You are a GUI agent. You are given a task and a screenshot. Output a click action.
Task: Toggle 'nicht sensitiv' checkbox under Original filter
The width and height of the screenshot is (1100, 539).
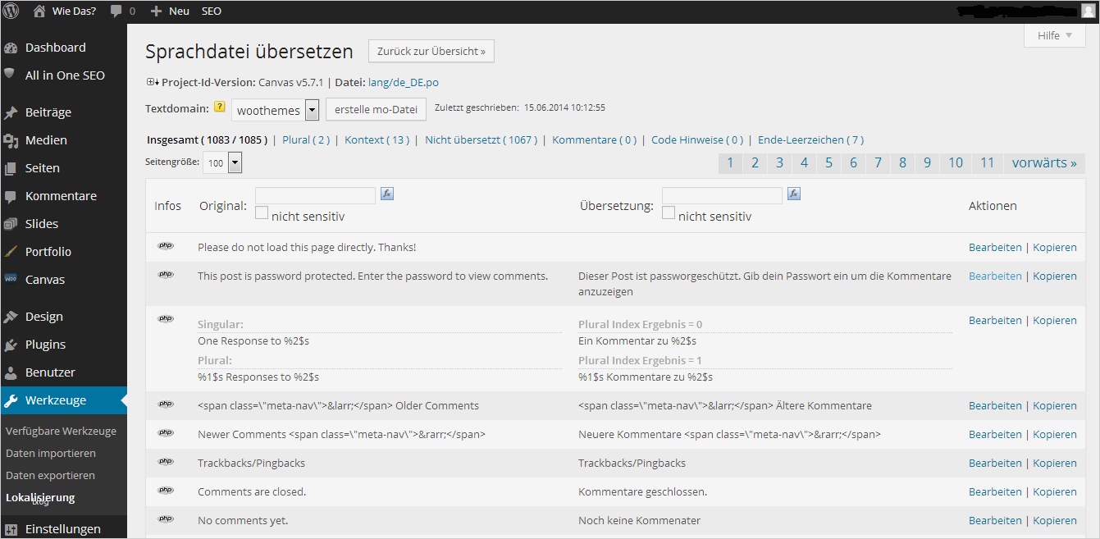262,213
